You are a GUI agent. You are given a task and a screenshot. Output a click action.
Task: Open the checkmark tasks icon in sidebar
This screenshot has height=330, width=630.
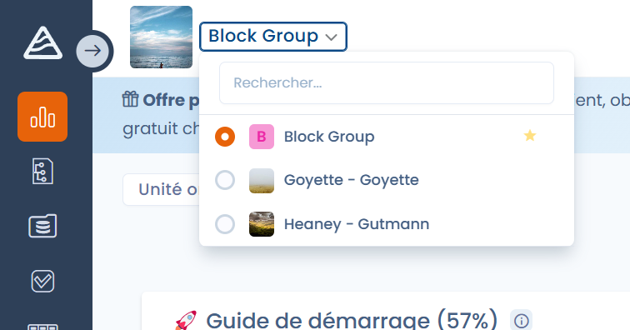[x=42, y=281]
